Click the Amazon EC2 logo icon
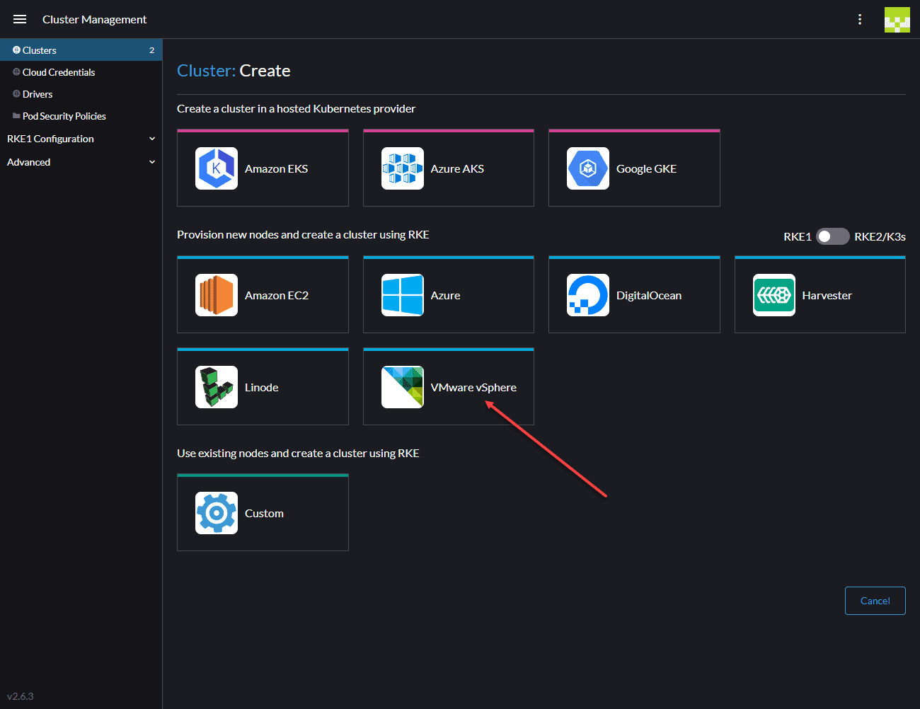 pyautogui.click(x=217, y=295)
